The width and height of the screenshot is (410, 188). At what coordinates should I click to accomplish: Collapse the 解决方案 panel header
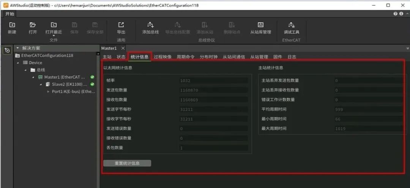[x=18, y=48]
